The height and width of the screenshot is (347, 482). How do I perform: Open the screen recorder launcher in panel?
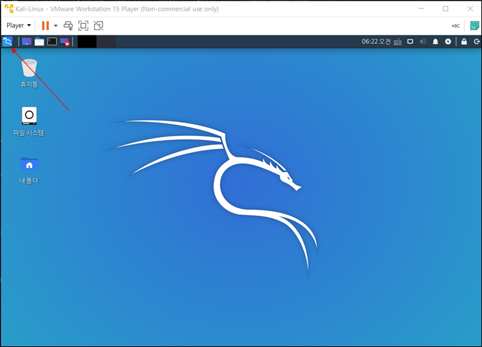coord(65,42)
